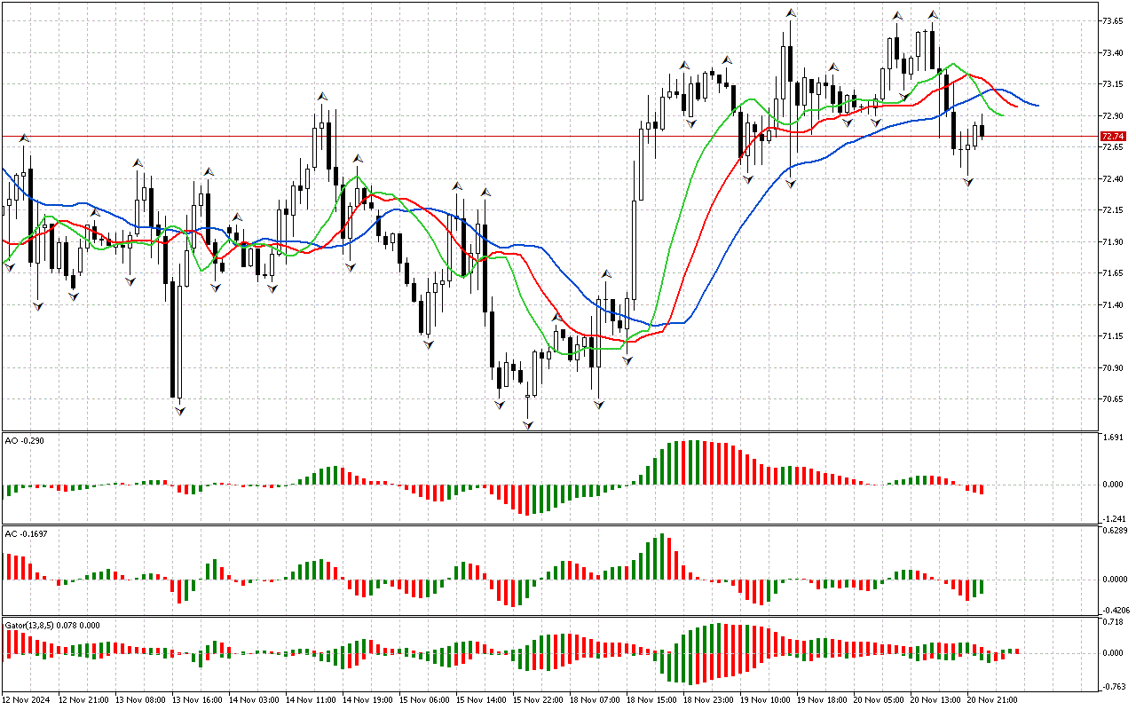1136x710 pixels.
Task: Click the 71.65 price scale value
Action: [x=1113, y=273]
